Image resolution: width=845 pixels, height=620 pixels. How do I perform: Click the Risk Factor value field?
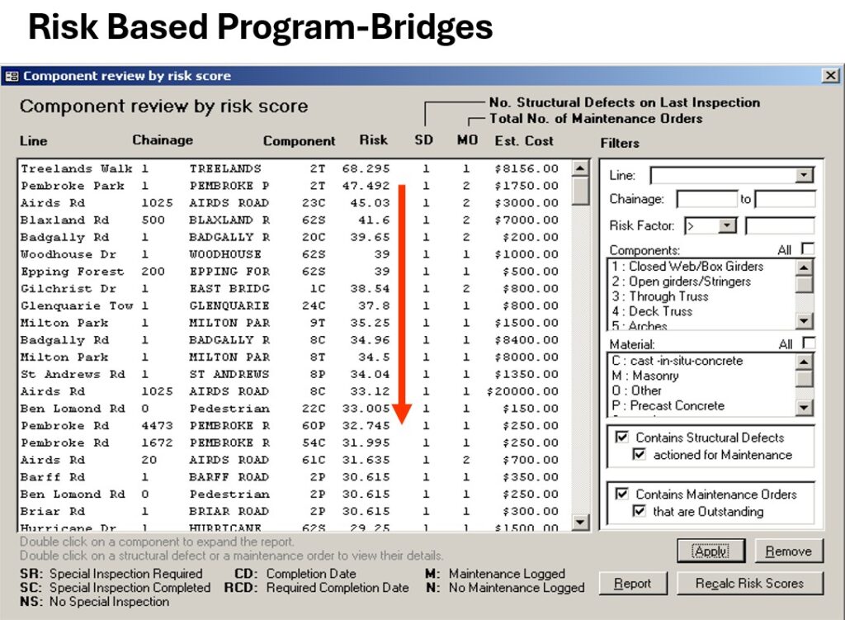(780, 225)
